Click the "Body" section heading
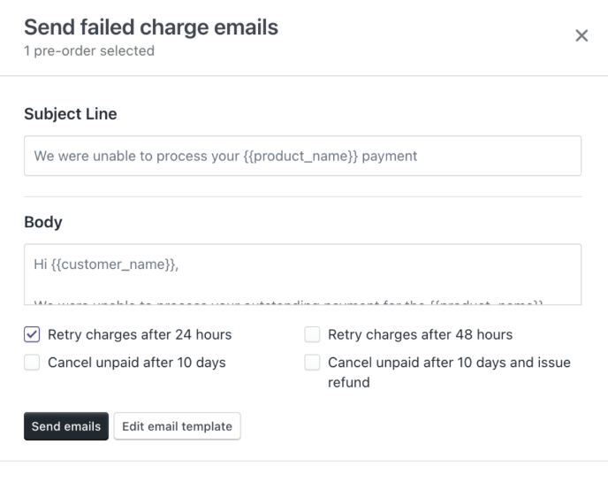This screenshot has width=608, height=490. click(43, 222)
